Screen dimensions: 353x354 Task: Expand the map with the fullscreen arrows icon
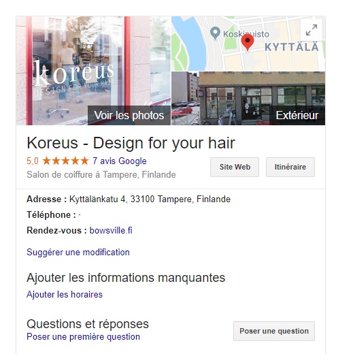click(312, 30)
